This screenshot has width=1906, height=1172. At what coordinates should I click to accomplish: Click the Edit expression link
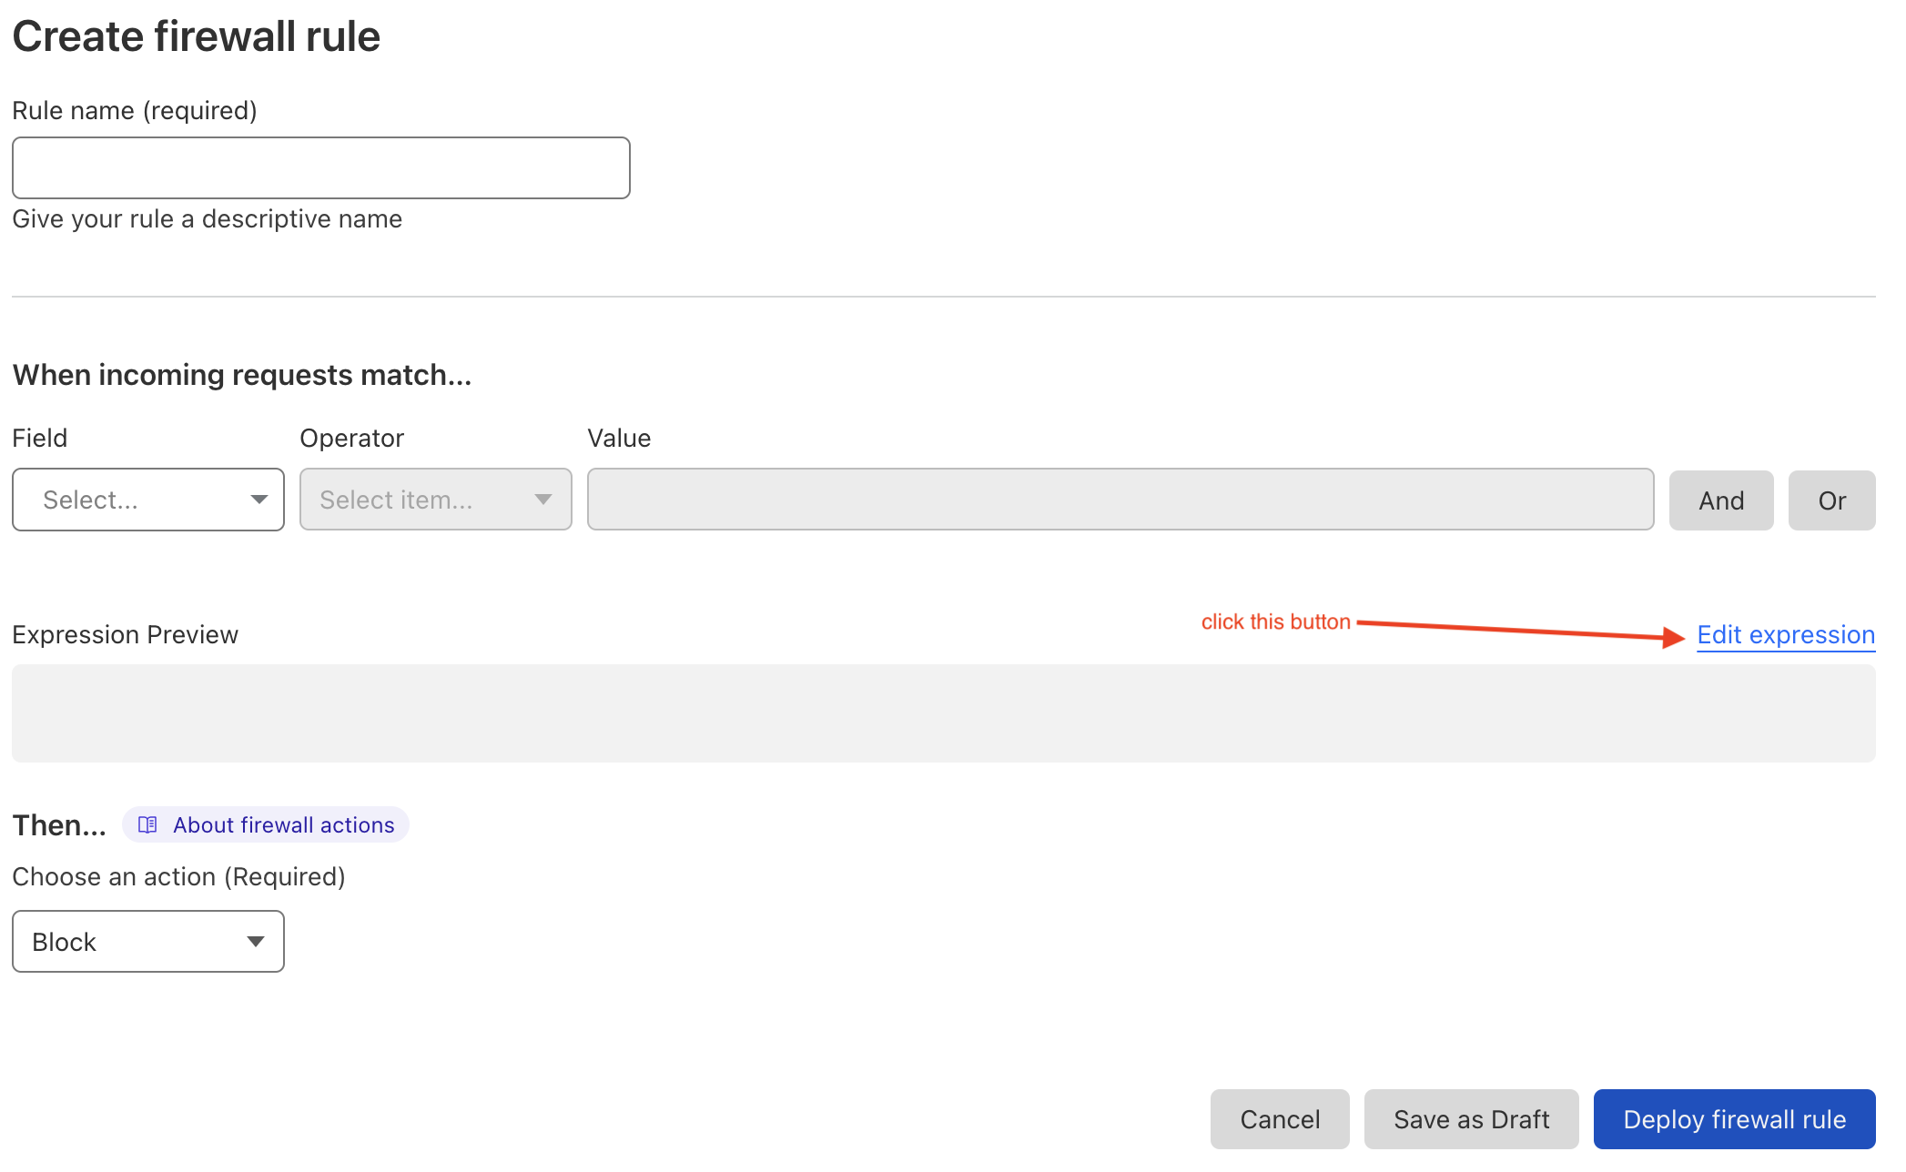coord(1784,634)
